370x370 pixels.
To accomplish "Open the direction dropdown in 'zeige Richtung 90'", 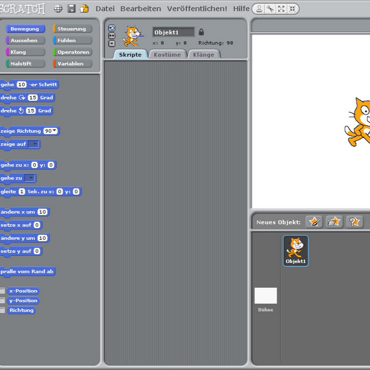I will pyautogui.click(x=55, y=131).
